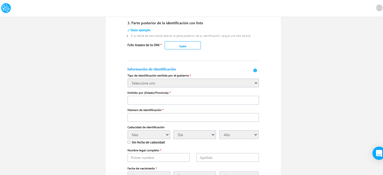This screenshot has width=383, height=175.
Task: Open the expiration Año dropdown
Action: click(239, 135)
